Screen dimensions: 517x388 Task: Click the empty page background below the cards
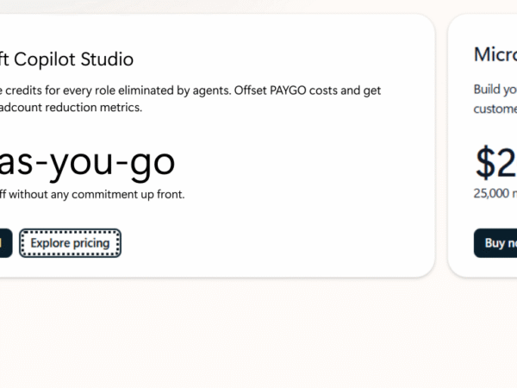(x=258, y=336)
